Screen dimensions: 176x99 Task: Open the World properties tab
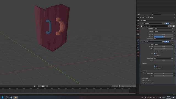[138, 31]
